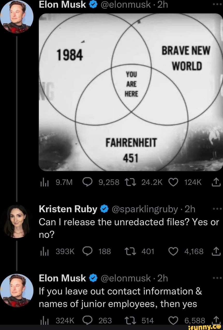The height and width of the screenshot is (330, 223).
Task: Open more options on Elon's top tweet
Action: [217, 4]
